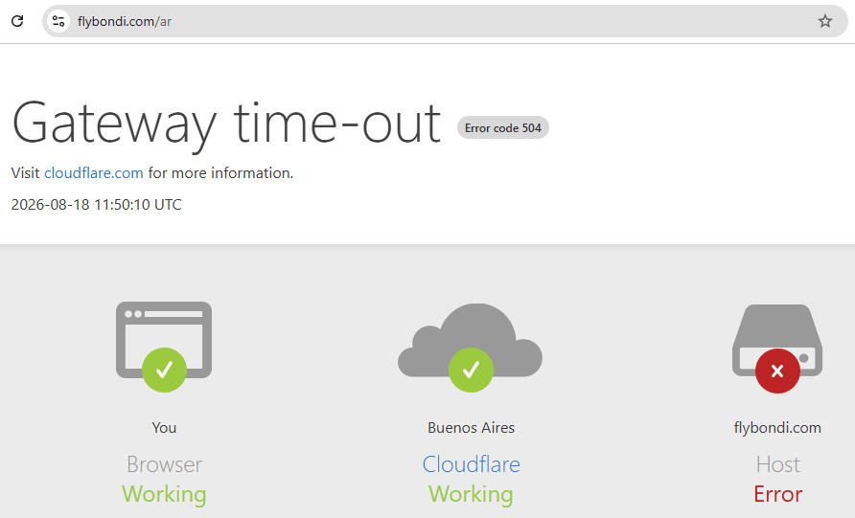Click Working status under Cloudflare
Image resolution: width=855 pixels, height=518 pixels.
point(471,495)
